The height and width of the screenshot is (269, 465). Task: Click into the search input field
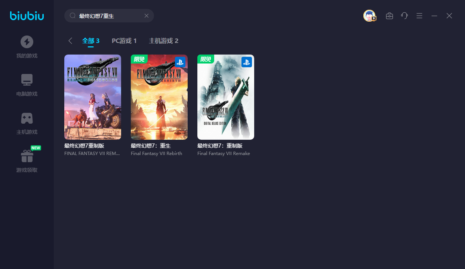coord(108,16)
